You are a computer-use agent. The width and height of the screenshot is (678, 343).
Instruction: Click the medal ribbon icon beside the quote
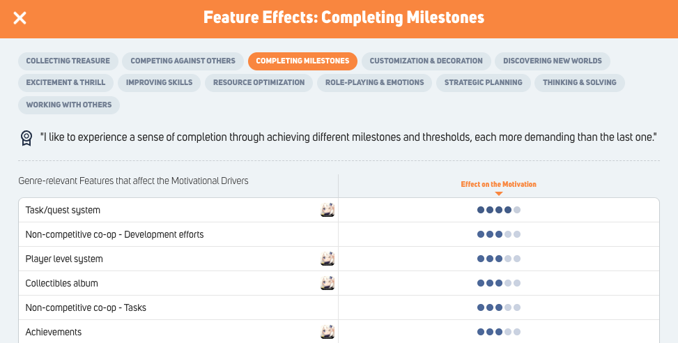coord(26,138)
